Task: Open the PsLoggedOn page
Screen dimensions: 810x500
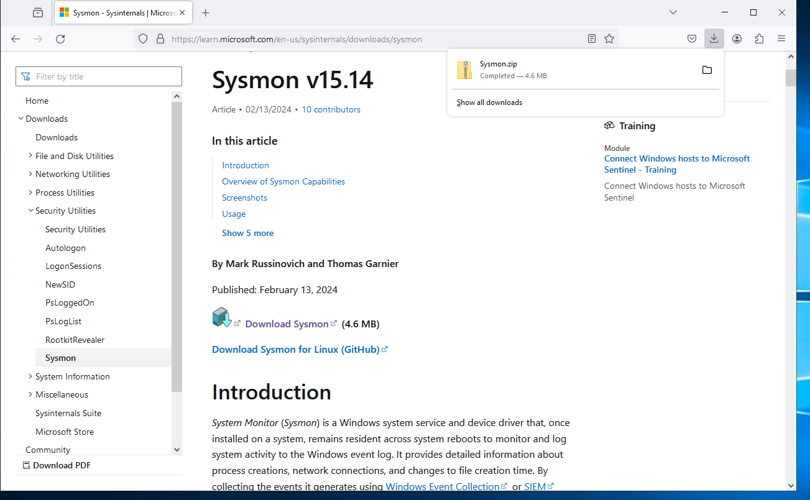Action: click(x=70, y=302)
